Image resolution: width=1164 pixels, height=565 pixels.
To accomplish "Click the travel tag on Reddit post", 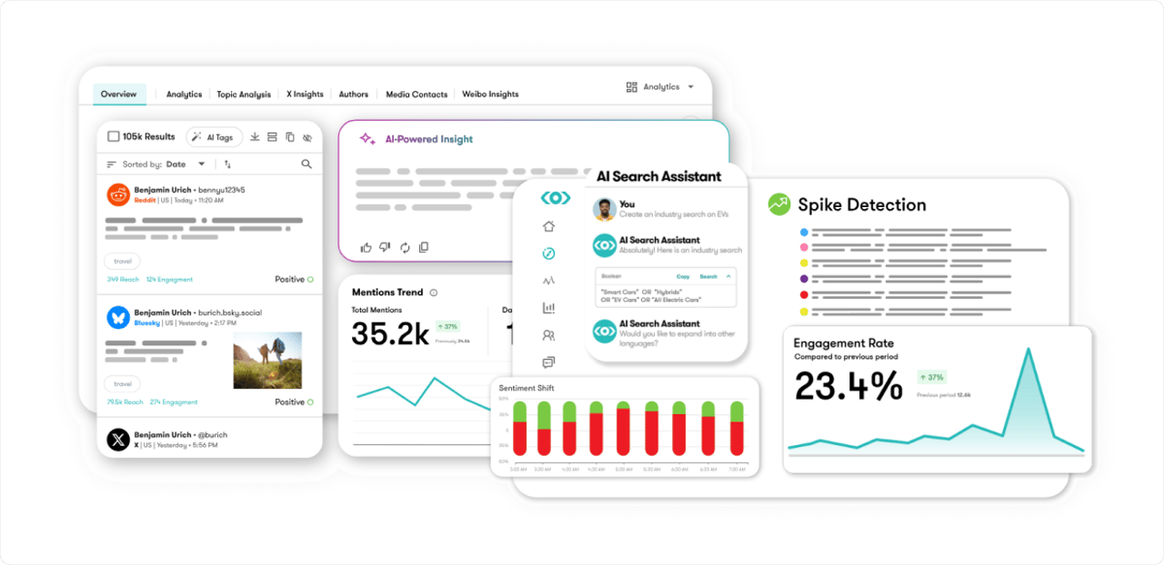I will (123, 261).
